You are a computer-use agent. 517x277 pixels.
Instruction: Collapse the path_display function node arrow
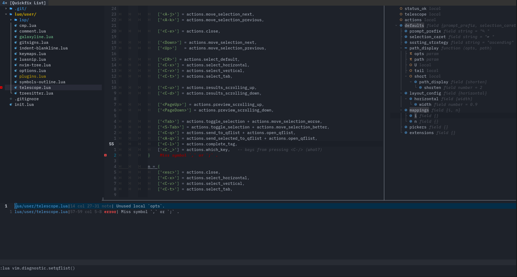401,48
